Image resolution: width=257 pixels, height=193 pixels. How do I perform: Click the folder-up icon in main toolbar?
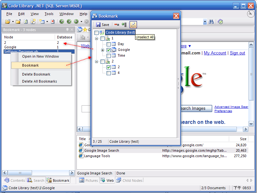(18, 21)
